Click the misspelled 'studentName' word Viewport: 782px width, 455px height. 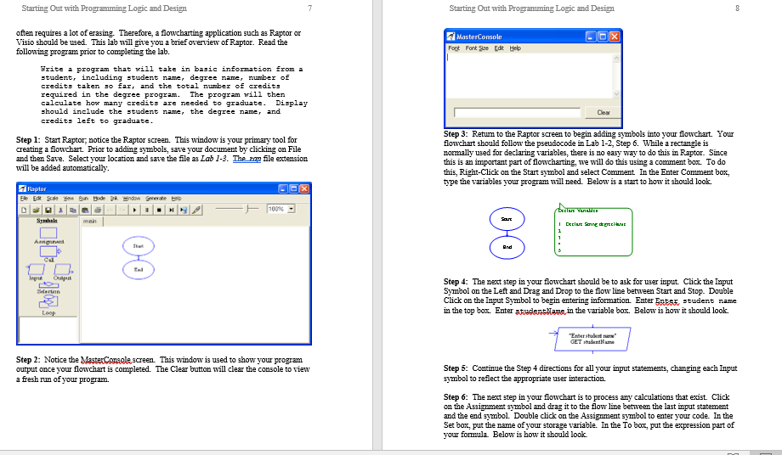click(x=540, y=311)
